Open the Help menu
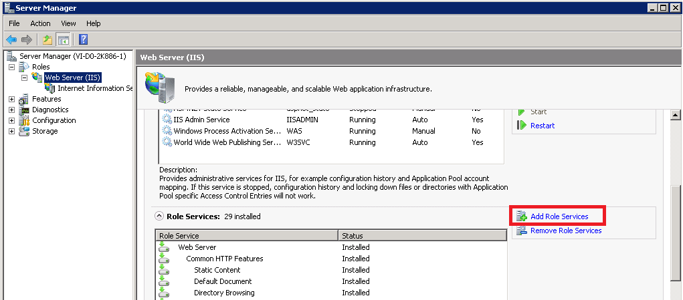 click(x=93, y=23)
